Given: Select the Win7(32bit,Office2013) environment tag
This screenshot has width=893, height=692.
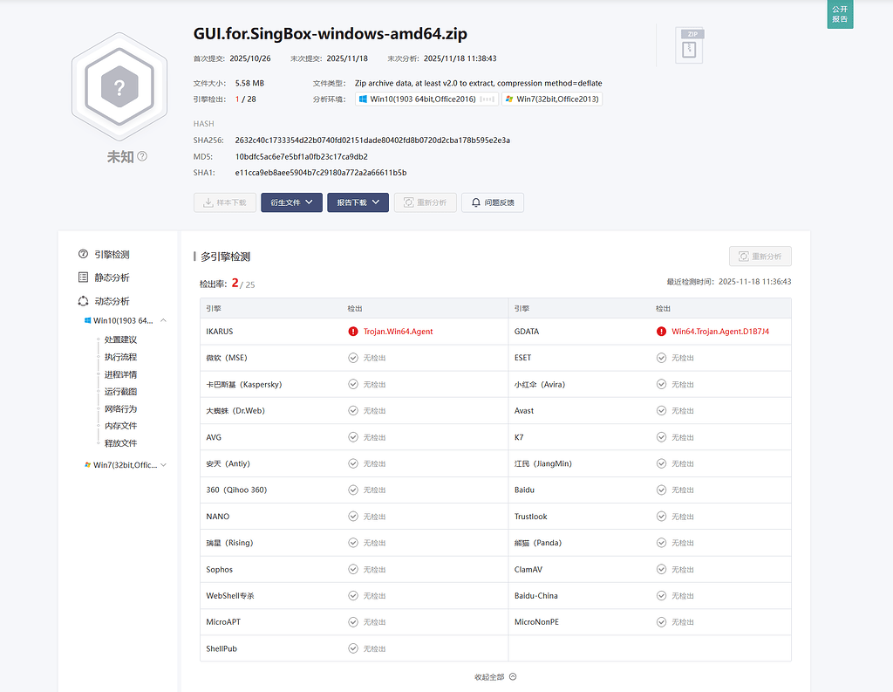Looking at the screenshot, I should pyautogui.click(x=552, y=99).
